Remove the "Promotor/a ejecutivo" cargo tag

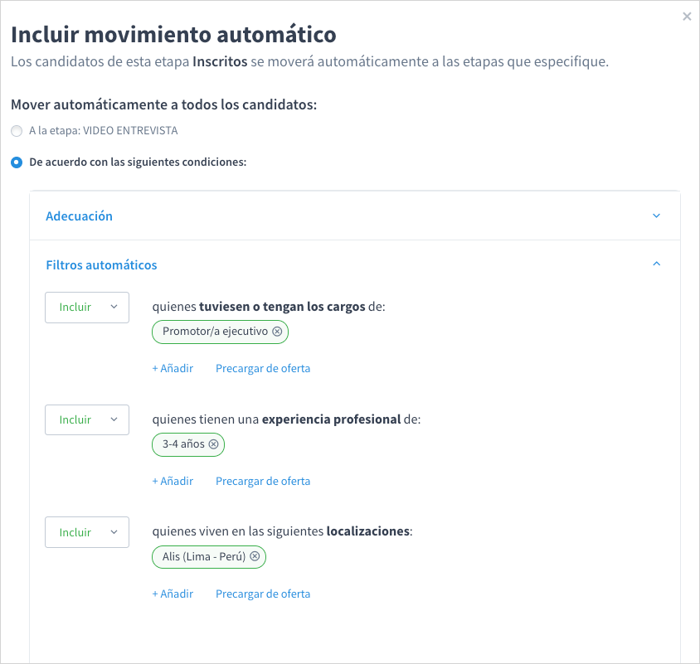point(278,332)
